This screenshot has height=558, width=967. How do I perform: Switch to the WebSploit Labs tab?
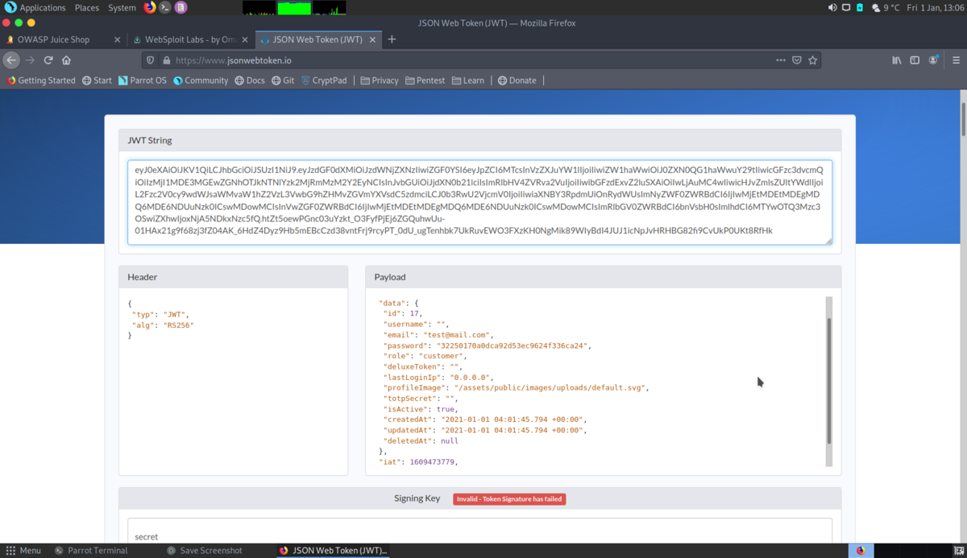[x=191, y=39]
